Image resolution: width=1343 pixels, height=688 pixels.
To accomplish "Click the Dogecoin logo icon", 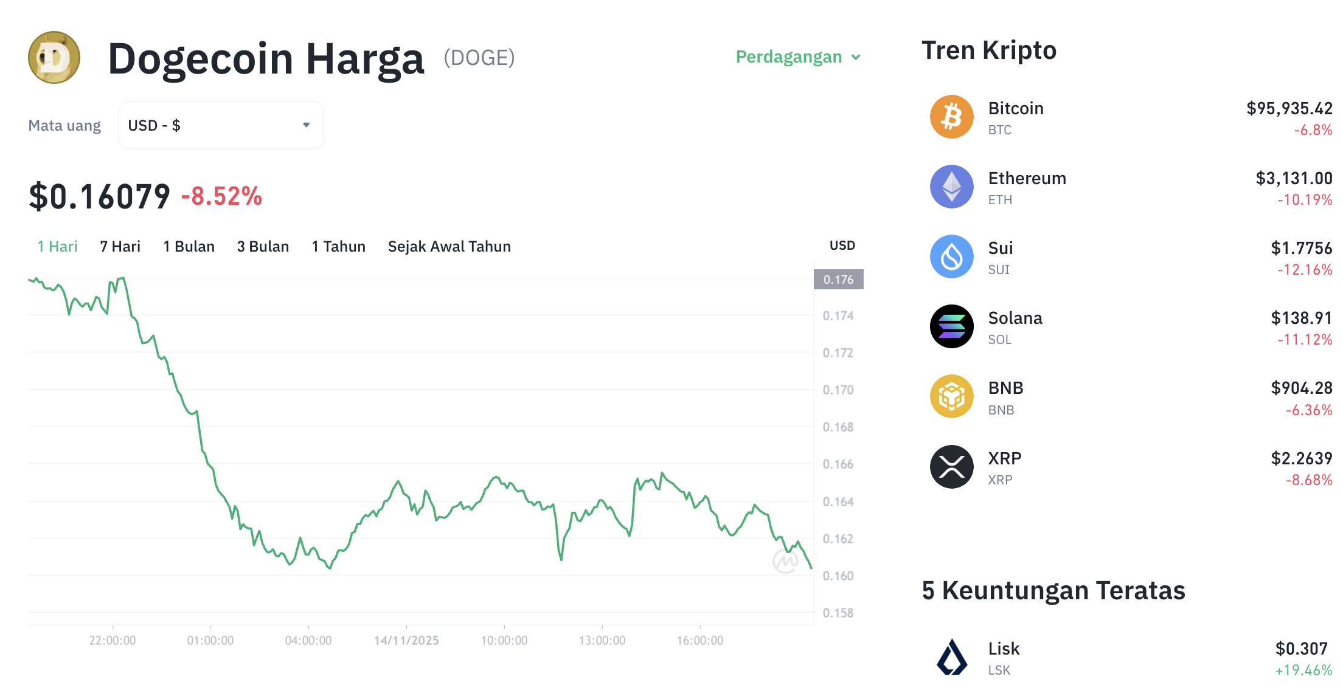I will 54,58.
